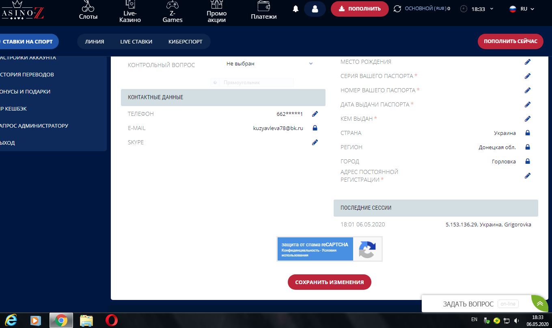Screen dimensions: 552x328
Task: Open Бонусы и подарки in the sidebar
Action: (x=25, y=91)
